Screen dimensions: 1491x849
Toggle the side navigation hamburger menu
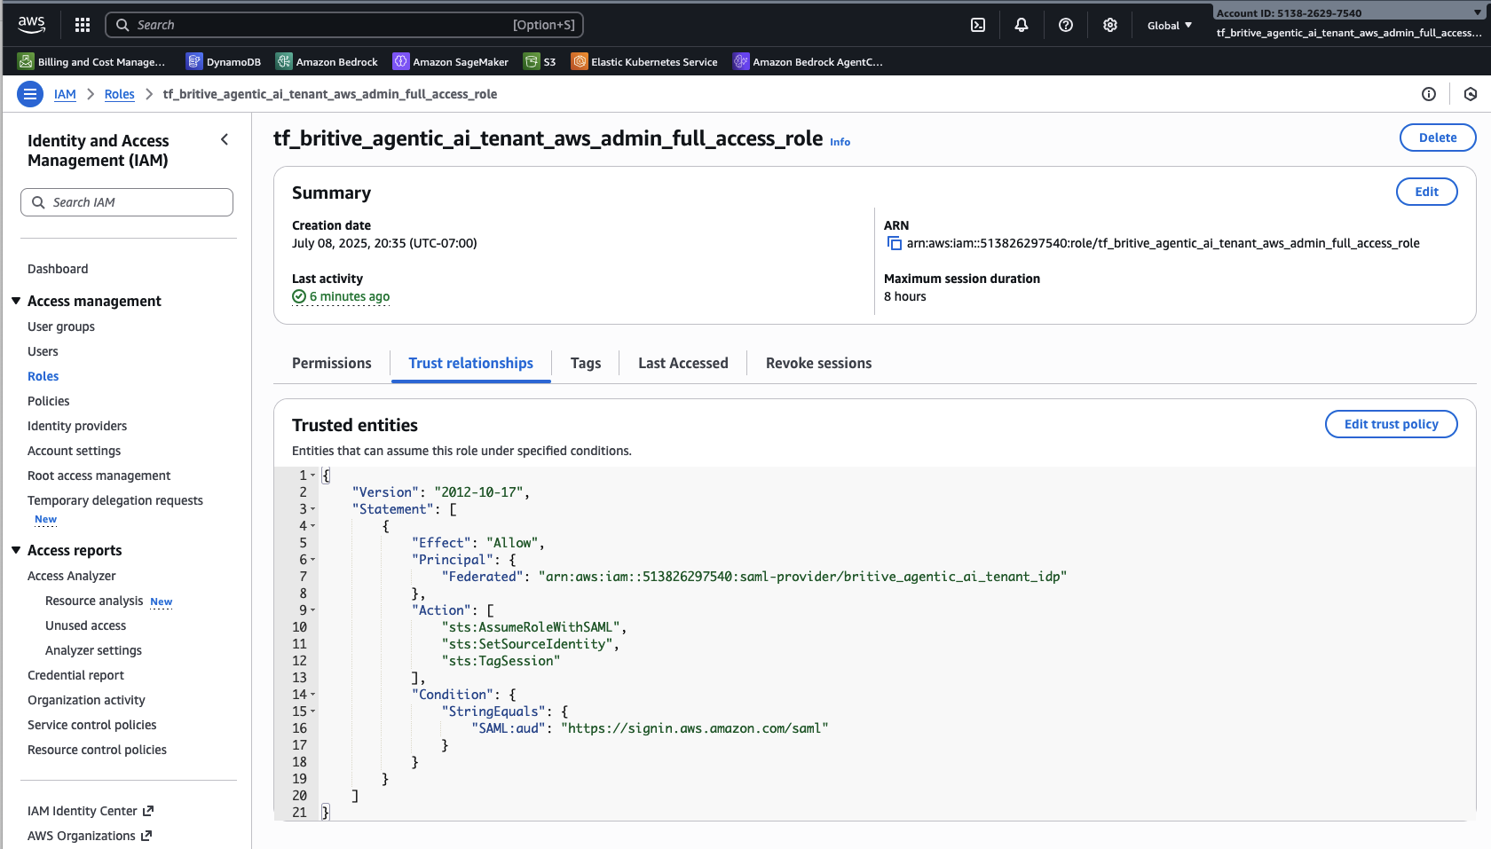click(30, 94)
